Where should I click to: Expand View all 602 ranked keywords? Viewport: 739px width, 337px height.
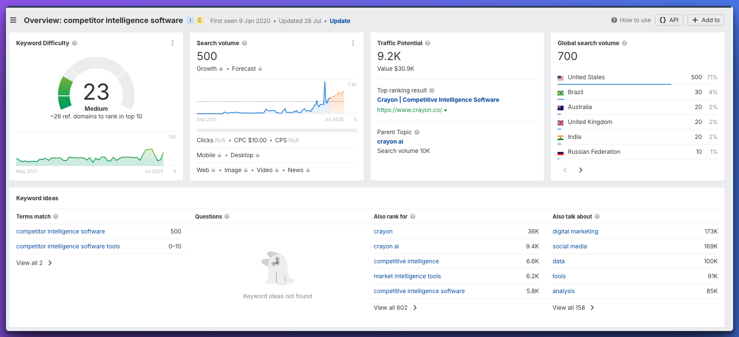click(x=395, y=308)
